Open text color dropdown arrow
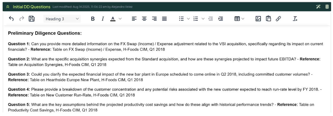 pos(120,19)
